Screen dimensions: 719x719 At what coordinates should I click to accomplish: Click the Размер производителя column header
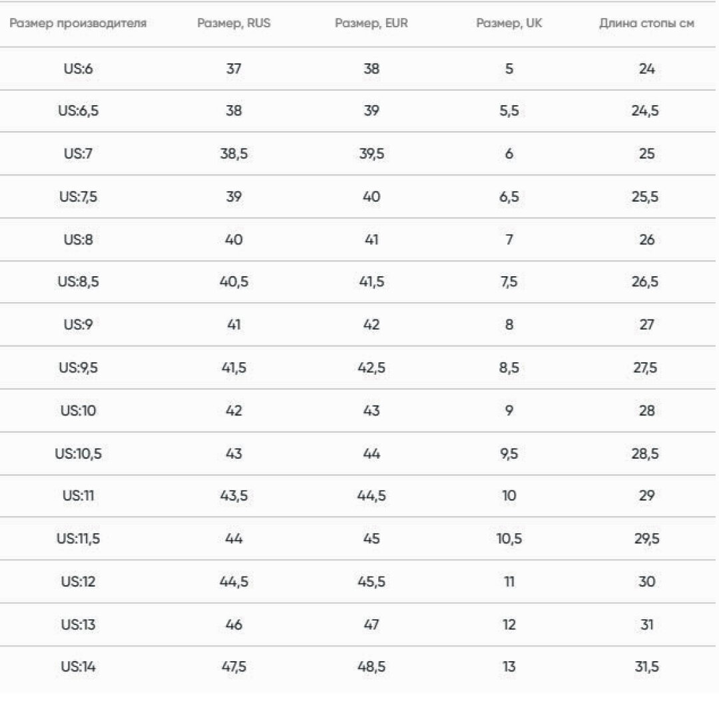coord(78,23)
